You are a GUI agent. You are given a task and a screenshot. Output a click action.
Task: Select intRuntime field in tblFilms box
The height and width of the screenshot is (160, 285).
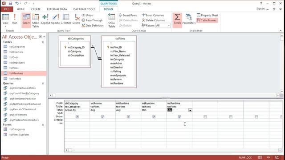(x=117, y=83)
